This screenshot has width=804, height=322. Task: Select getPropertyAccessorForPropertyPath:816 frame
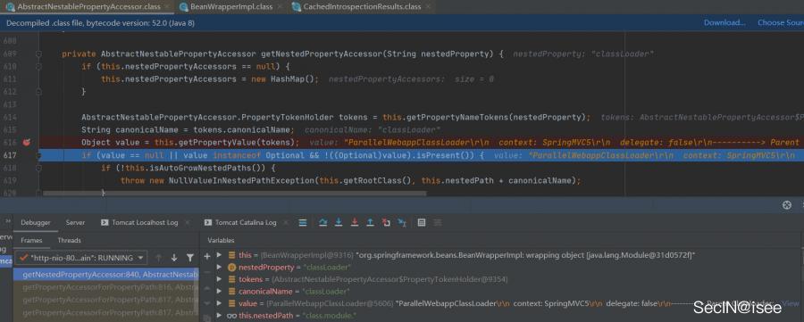tap(105, 287)
